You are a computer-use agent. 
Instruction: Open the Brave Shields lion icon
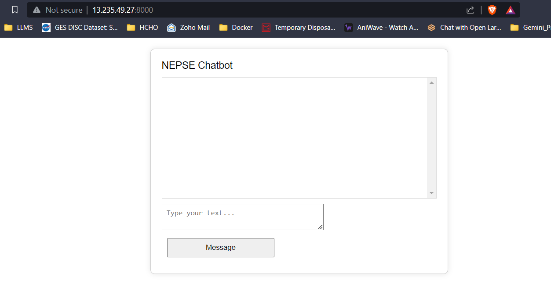492,10
